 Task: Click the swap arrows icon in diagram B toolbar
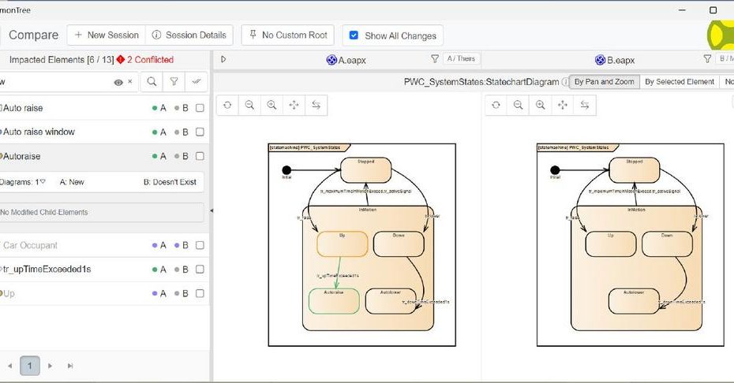point(585,106)
